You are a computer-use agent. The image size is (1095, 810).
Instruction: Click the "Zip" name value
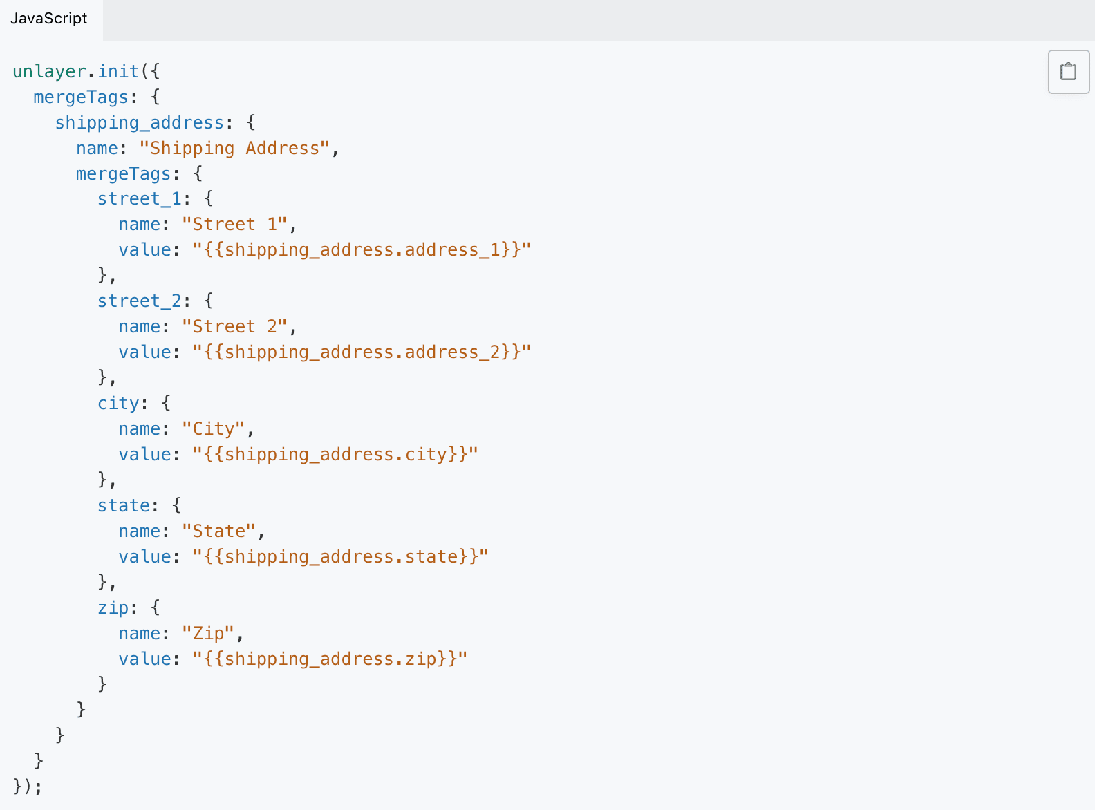coord(208,633)
